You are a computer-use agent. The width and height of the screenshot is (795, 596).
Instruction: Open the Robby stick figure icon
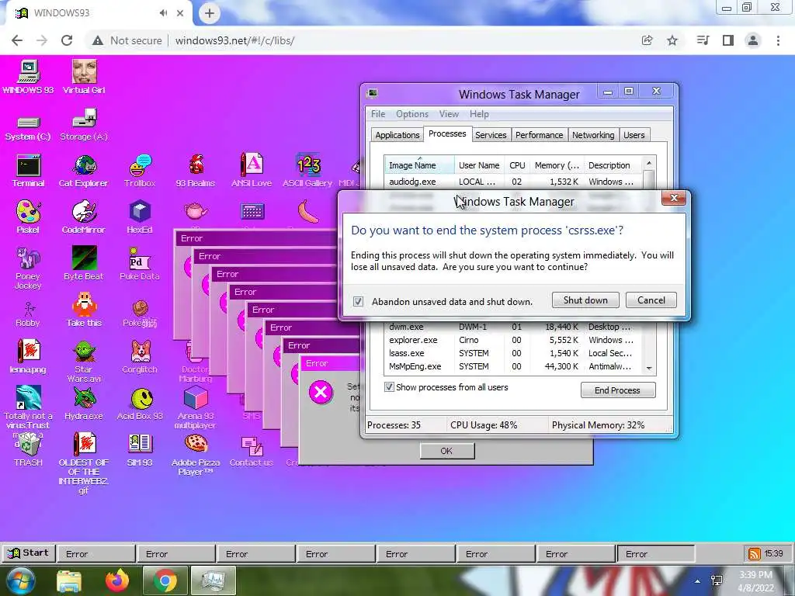28,314
